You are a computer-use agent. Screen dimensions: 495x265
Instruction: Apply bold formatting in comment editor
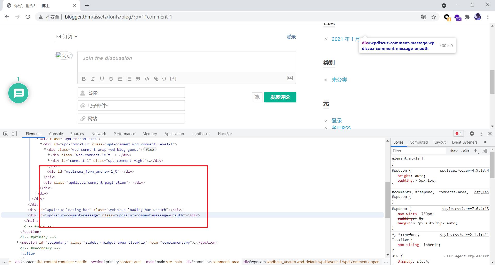84,79
